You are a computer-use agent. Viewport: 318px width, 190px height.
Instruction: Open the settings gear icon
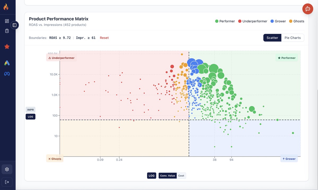pos(7,169)
